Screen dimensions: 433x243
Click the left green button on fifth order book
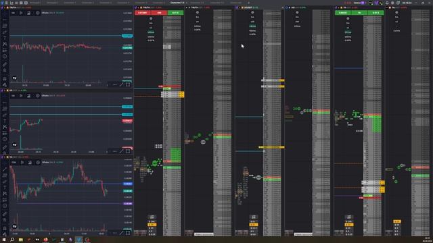(x=343, y=13)
